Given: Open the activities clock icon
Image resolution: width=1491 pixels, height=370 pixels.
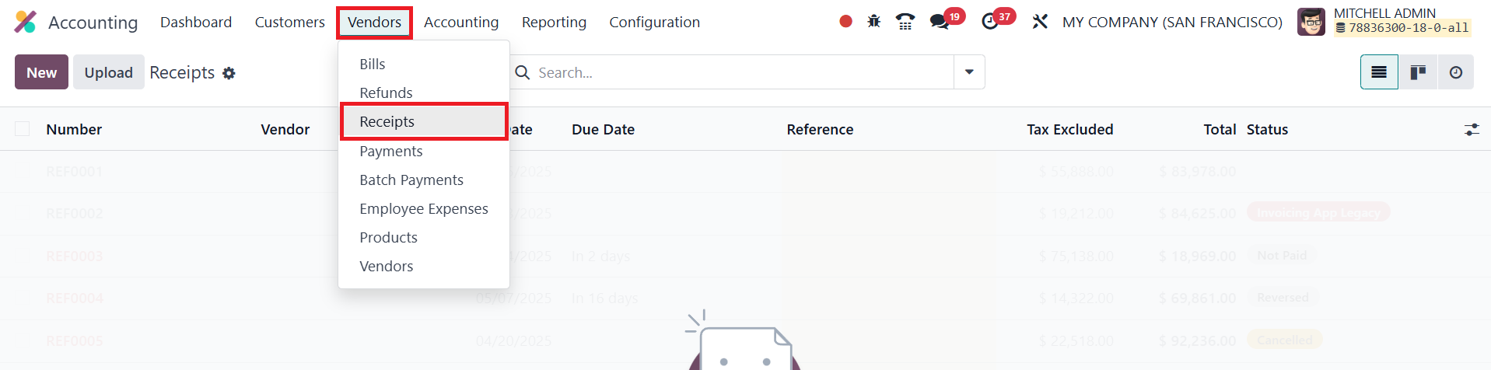Looking at the screenshot, I should pos(990,22).
